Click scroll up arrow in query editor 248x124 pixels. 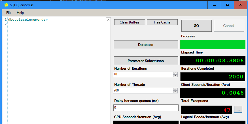[x=108, y=20]
